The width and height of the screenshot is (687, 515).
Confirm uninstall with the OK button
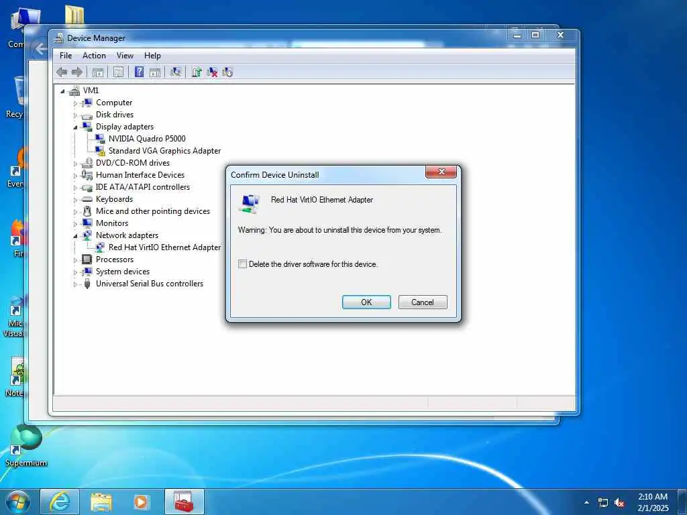click(x=366, y=302)
